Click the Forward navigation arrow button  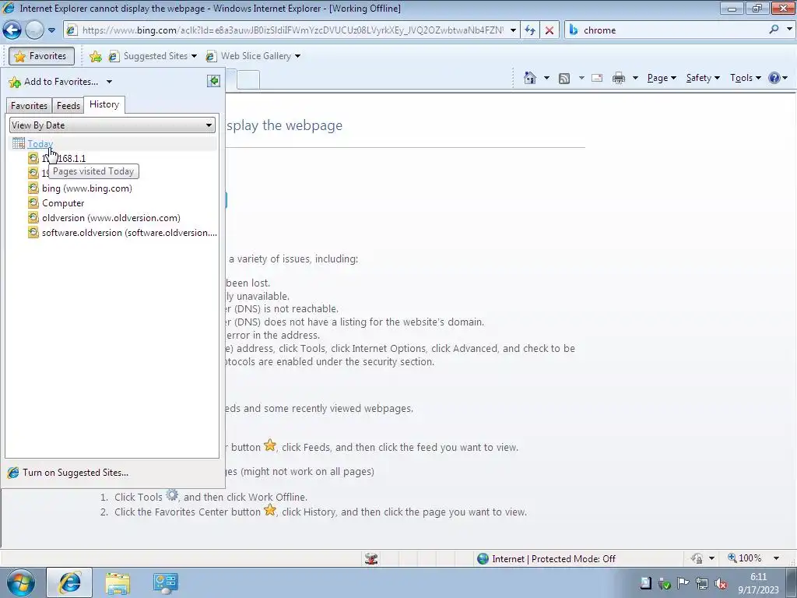pos(34,30)
